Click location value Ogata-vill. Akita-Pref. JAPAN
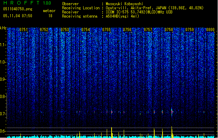The image size is (218, 138). coord(136,8)
